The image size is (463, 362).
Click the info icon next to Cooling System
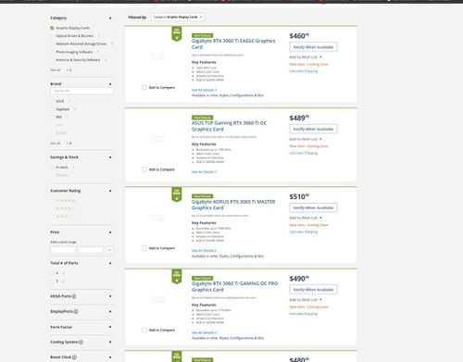point(81,342)
